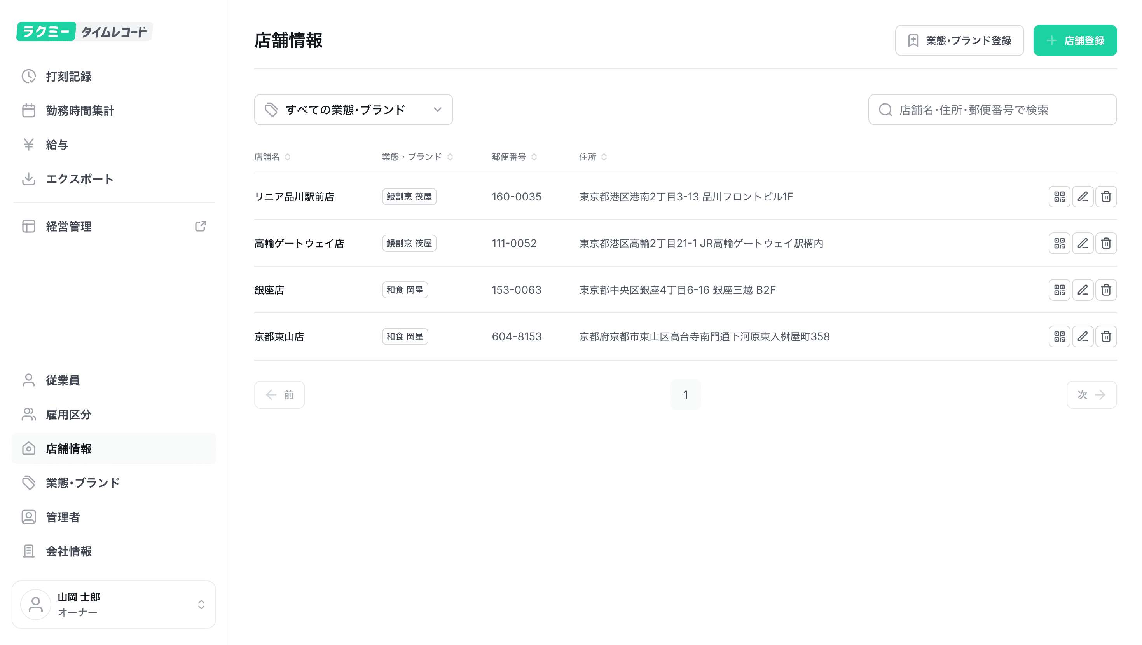
Task: Sort by 郵便番号 column header
Action: (x=534, y=157)
